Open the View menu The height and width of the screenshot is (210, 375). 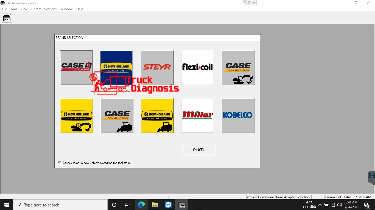pos(24,9)
